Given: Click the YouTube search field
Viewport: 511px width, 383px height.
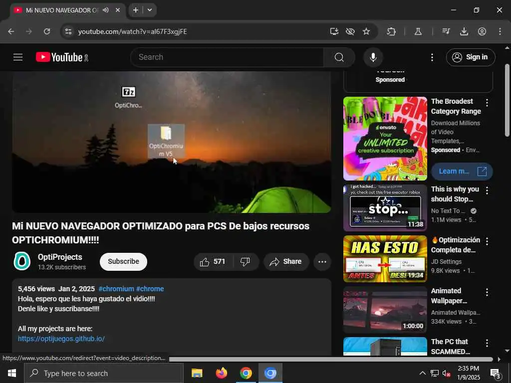Looking at the screenshot, I should tap(227, 57).
